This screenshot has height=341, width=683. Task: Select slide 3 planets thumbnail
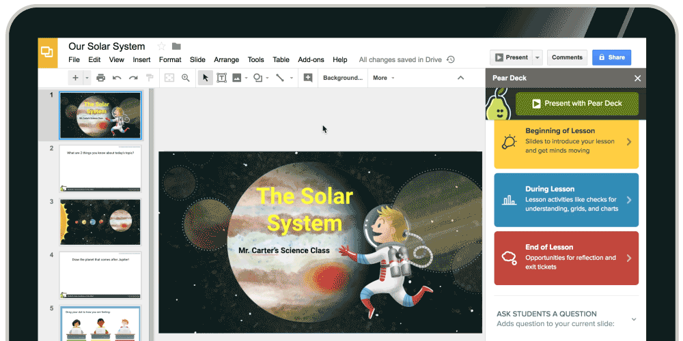100,222
